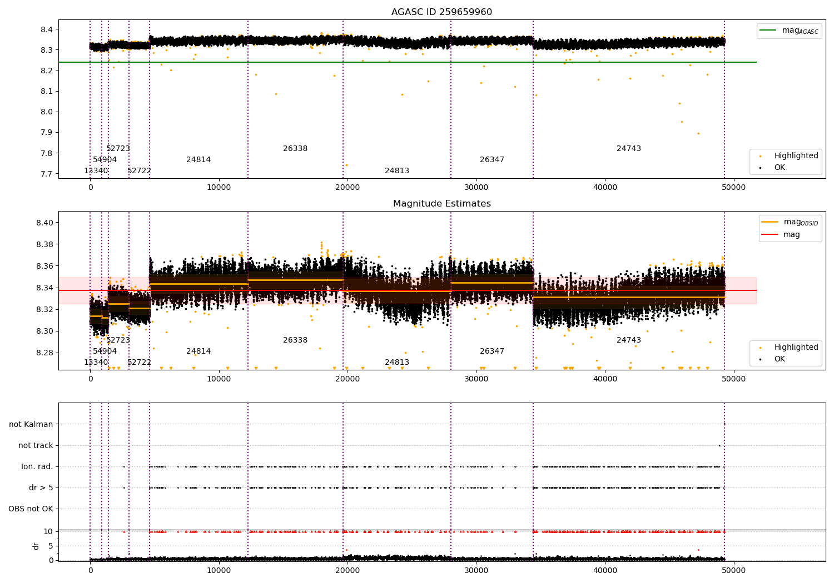Click obsid label 52723 in Magnitude Estimates plot
The width and height of the screenshot is (834, 583).
[x=118, y=340]
